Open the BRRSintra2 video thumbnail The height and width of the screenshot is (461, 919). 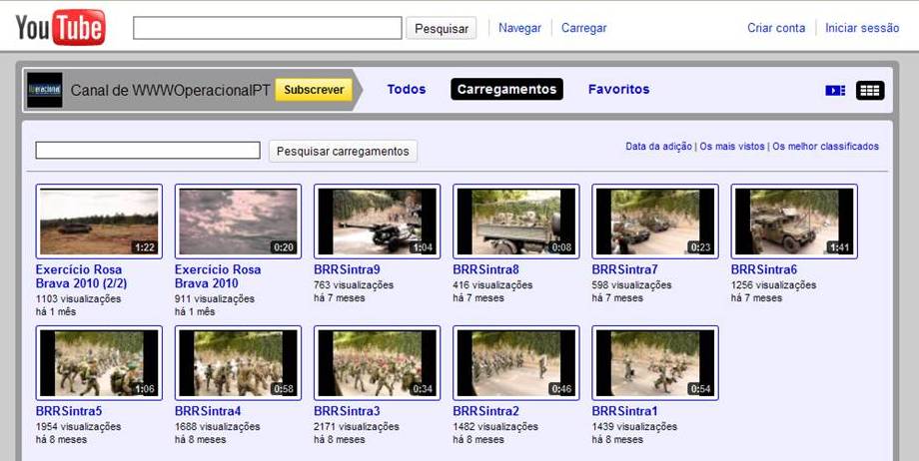pos(516,363)
